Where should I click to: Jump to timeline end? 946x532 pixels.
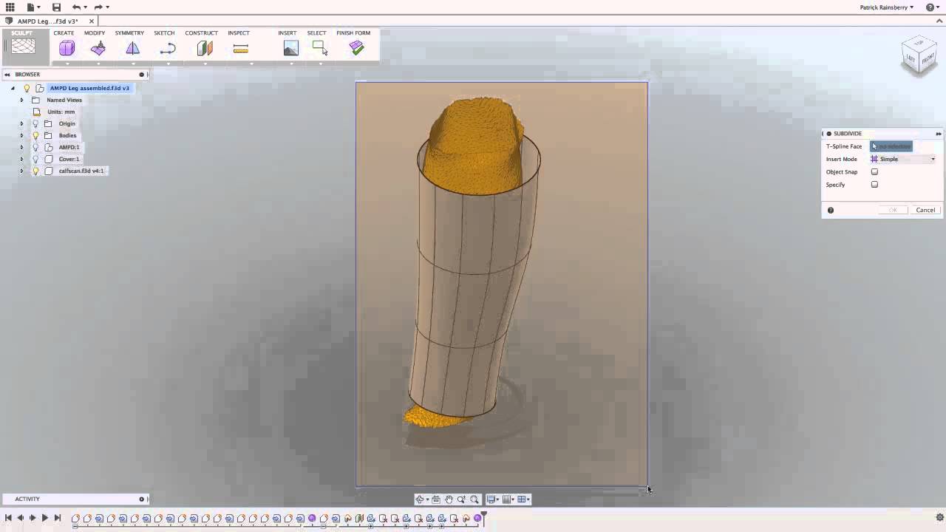(x=58, y=518)
